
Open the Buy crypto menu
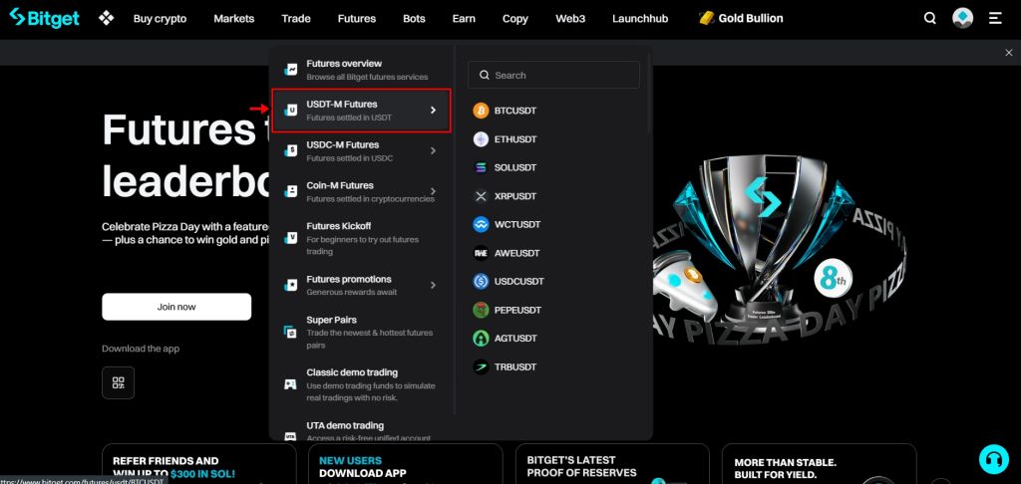coord(160,18)
